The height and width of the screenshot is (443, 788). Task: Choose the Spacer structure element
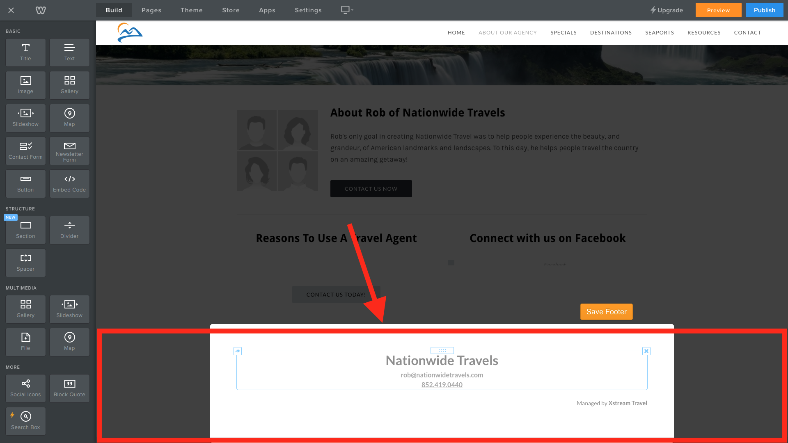(x=25, y=263)
